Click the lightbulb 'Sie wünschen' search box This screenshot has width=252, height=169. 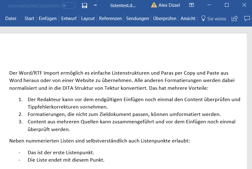(x=214, y=19)
